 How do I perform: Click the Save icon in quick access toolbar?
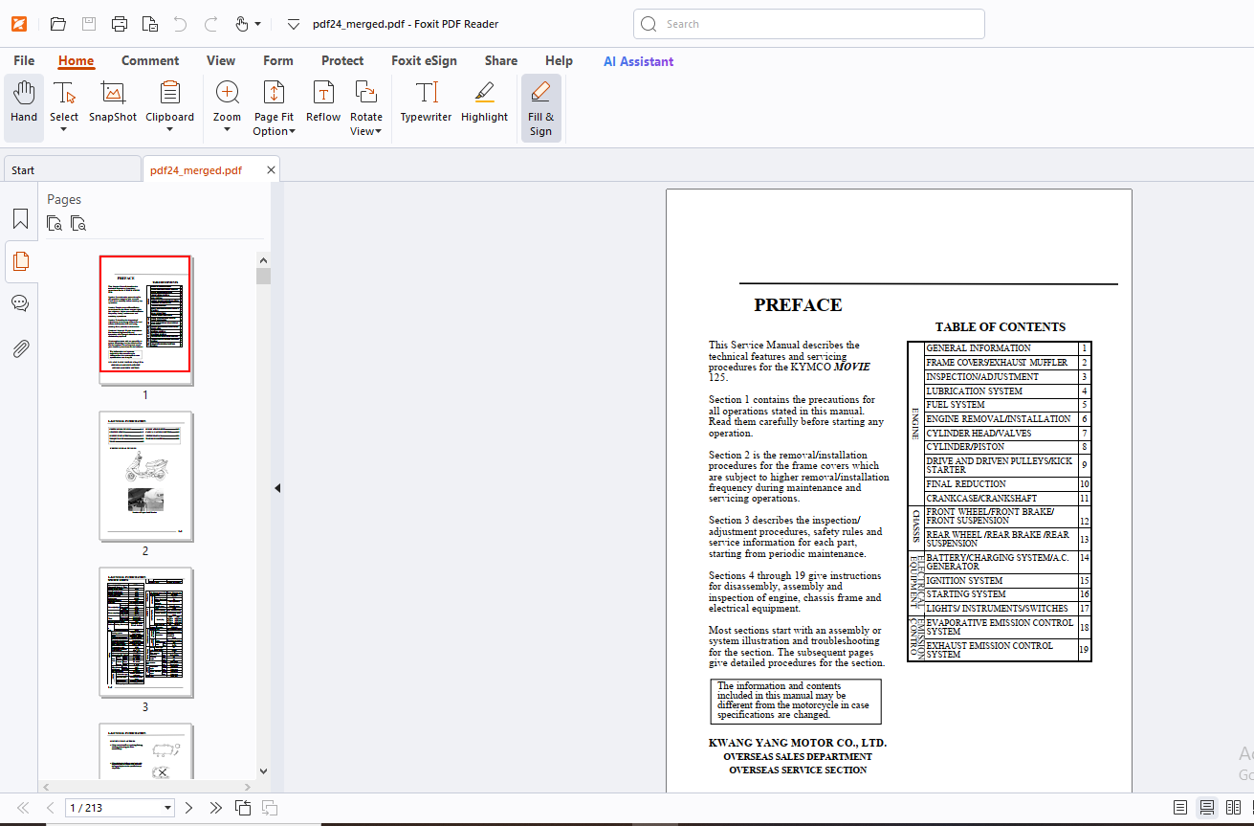pyautogui.click(x=88, y=24)
